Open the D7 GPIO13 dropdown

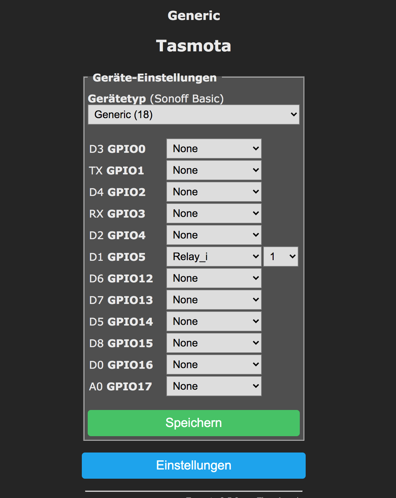coord(214,300)
